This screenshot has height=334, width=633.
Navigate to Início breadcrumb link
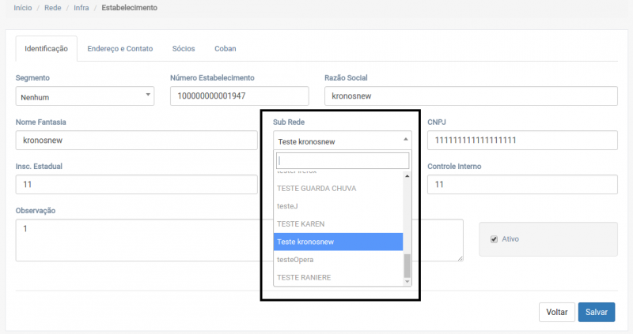[23, 8]
